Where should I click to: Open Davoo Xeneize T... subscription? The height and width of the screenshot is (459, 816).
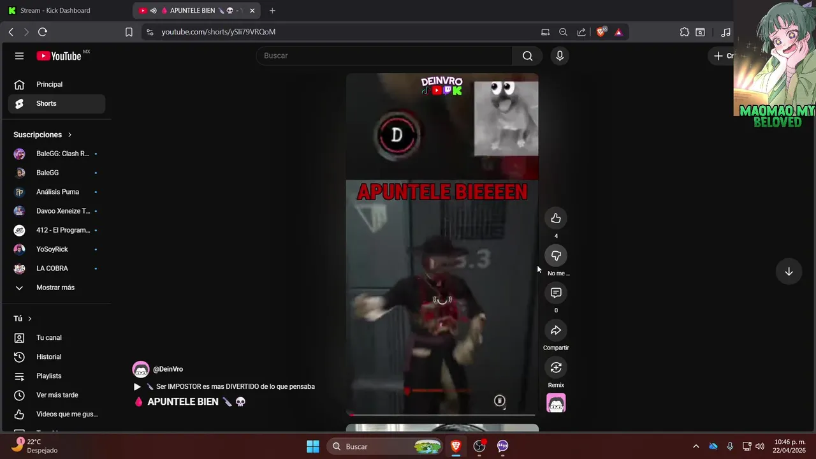pos(57,211)
